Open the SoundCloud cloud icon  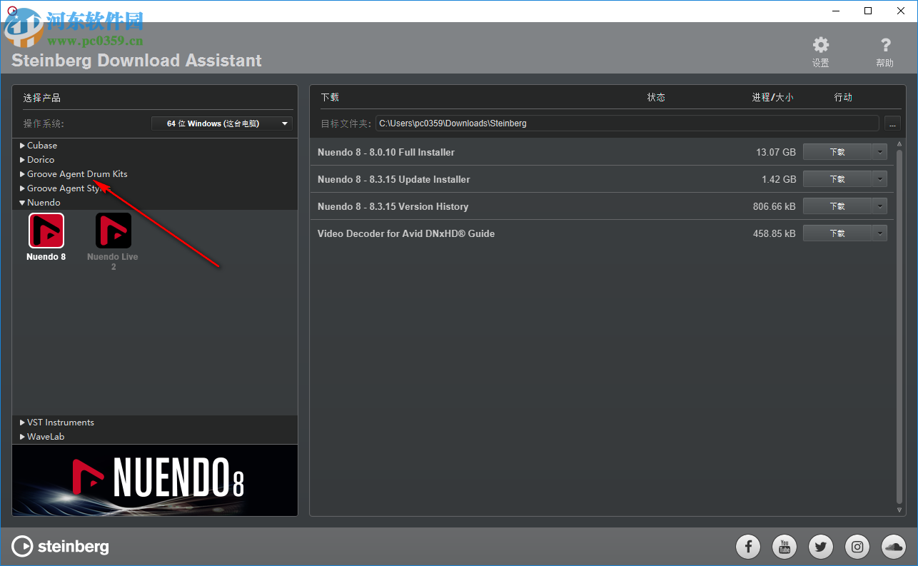[893, 546]
